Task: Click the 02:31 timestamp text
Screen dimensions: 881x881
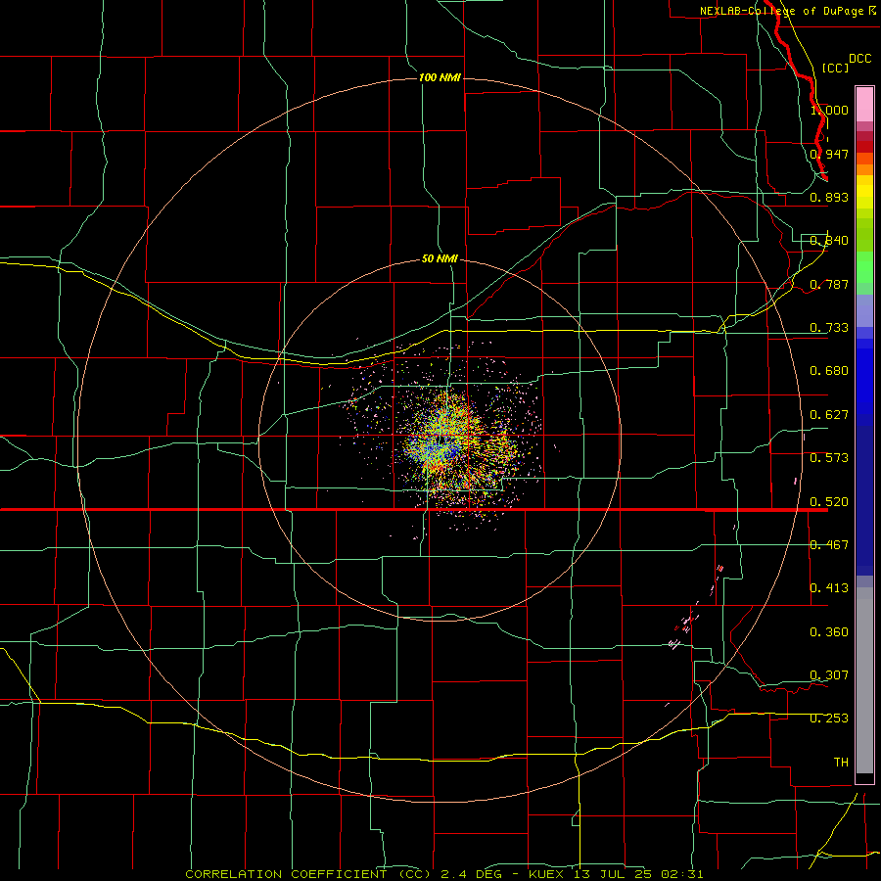Action: 681,874
